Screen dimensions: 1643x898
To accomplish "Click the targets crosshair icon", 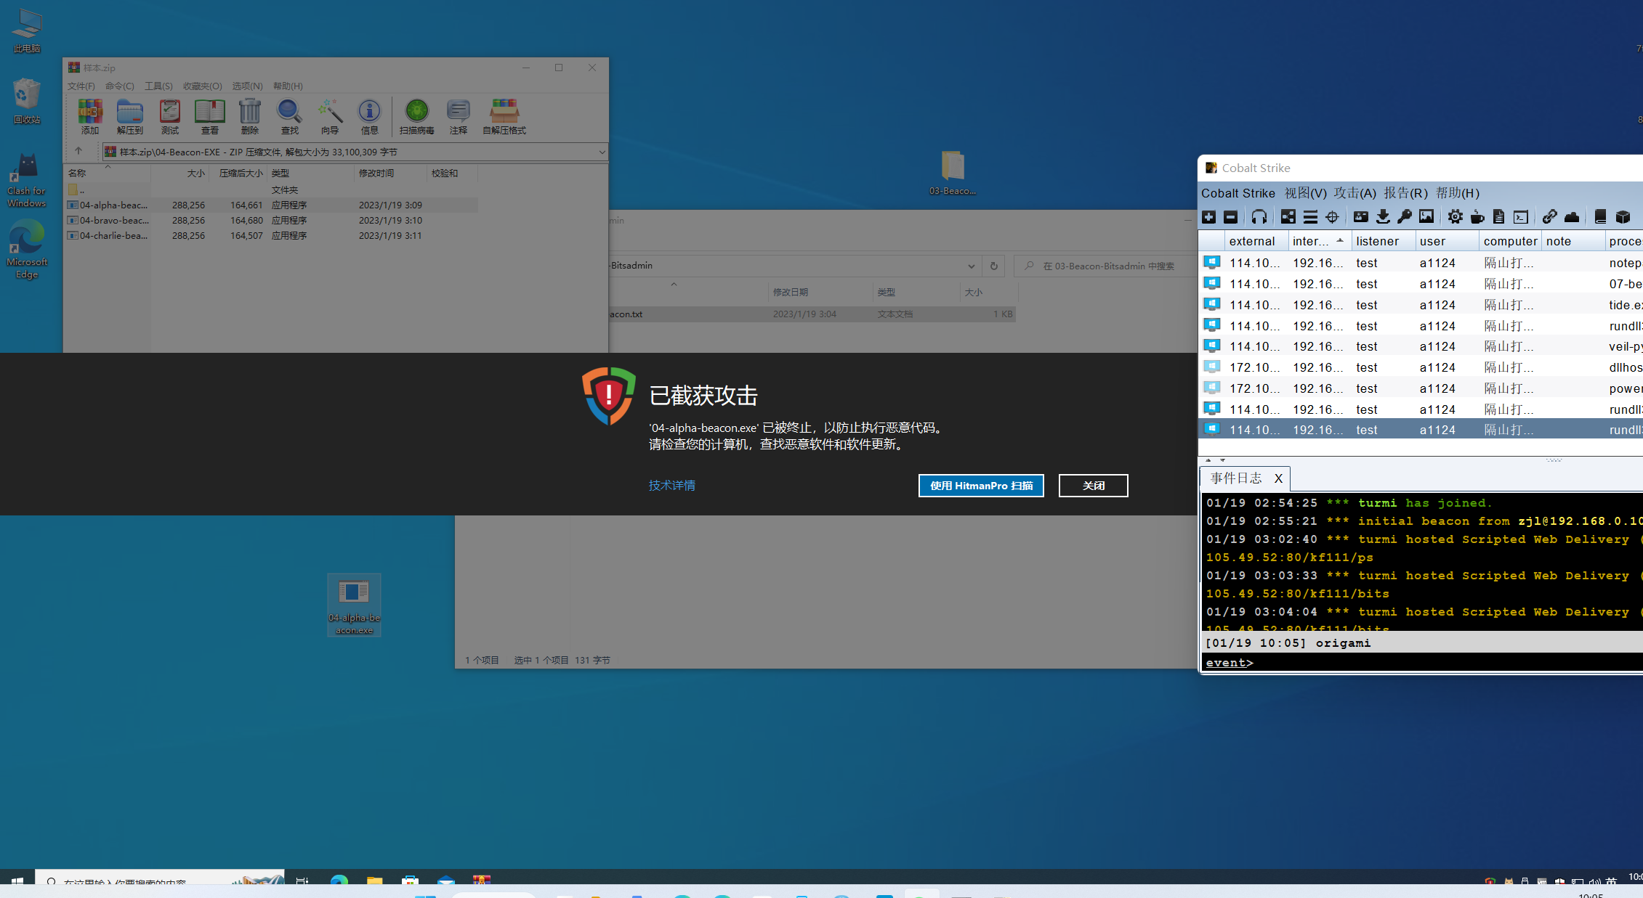I will (x=1332, y=217).
